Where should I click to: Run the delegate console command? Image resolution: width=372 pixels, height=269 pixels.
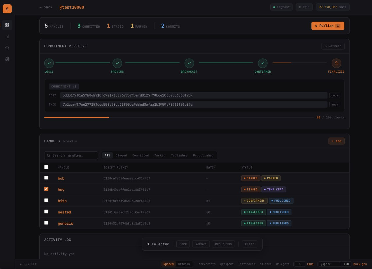click(x=283, y=264)
